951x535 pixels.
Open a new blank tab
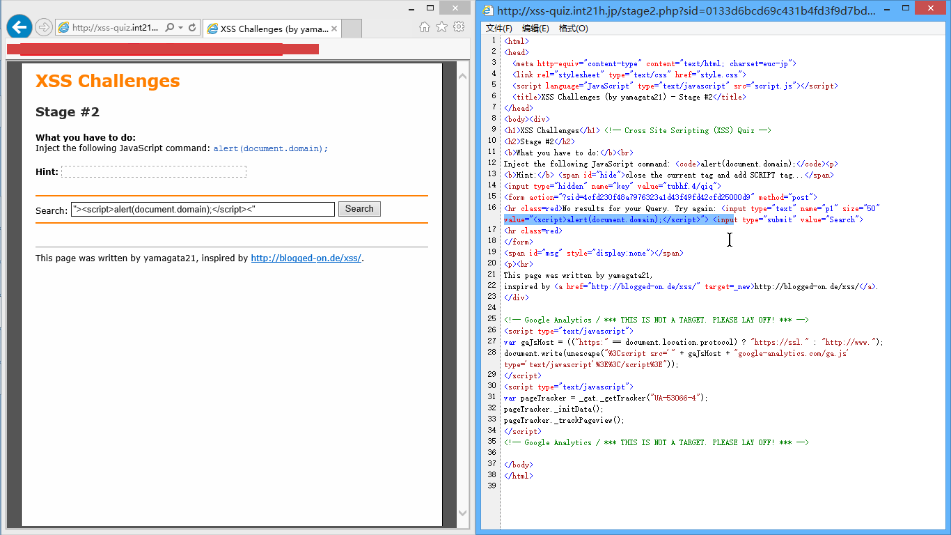click(352, 29)
